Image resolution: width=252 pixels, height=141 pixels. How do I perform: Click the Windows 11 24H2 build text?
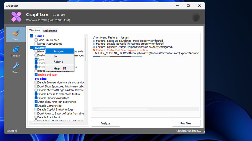pos(48,20)
